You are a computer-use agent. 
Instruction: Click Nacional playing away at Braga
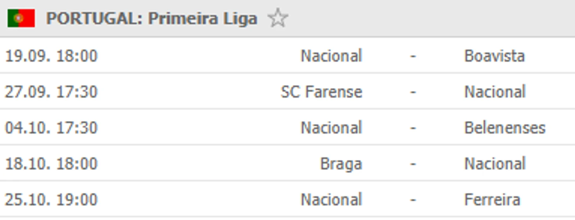[495, 164]
